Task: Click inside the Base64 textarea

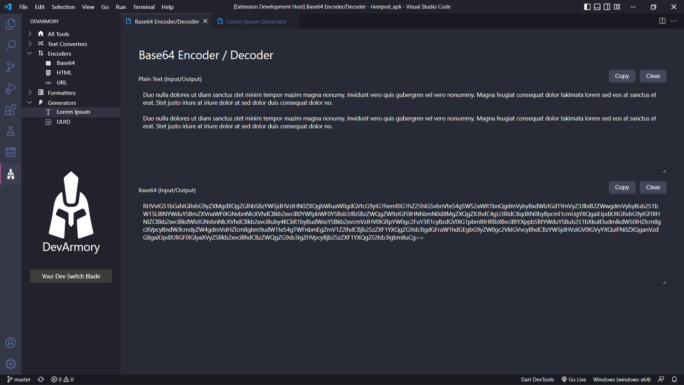Action: 402,241
